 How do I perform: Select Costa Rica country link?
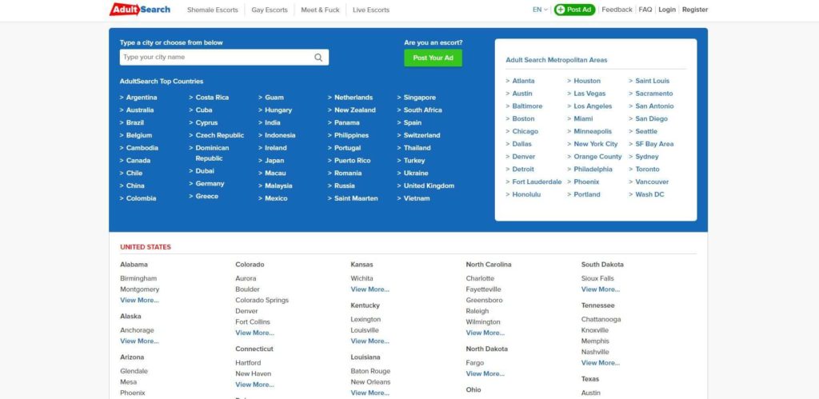tap(212, 98)
